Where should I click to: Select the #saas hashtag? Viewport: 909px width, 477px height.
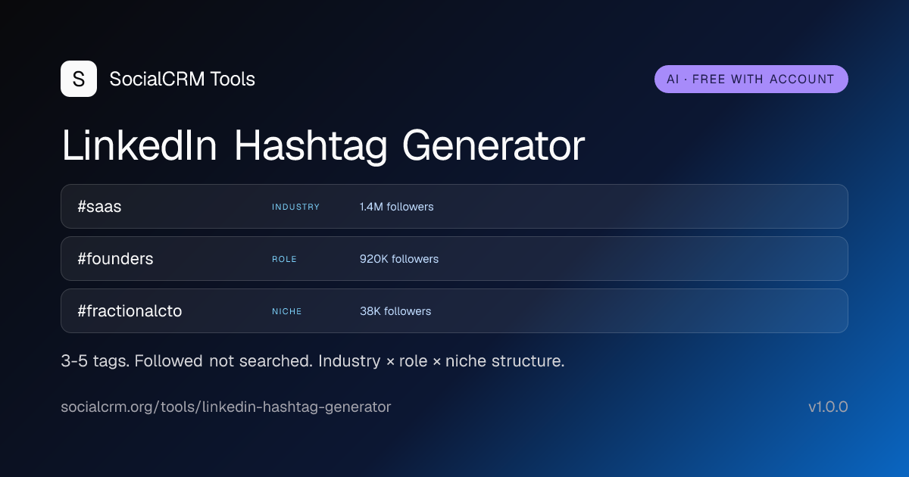(99, 207)
